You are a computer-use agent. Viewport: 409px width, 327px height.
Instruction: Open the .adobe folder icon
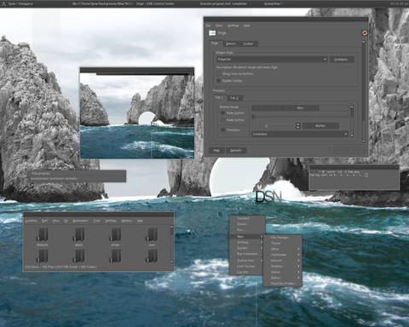(79, 235)
